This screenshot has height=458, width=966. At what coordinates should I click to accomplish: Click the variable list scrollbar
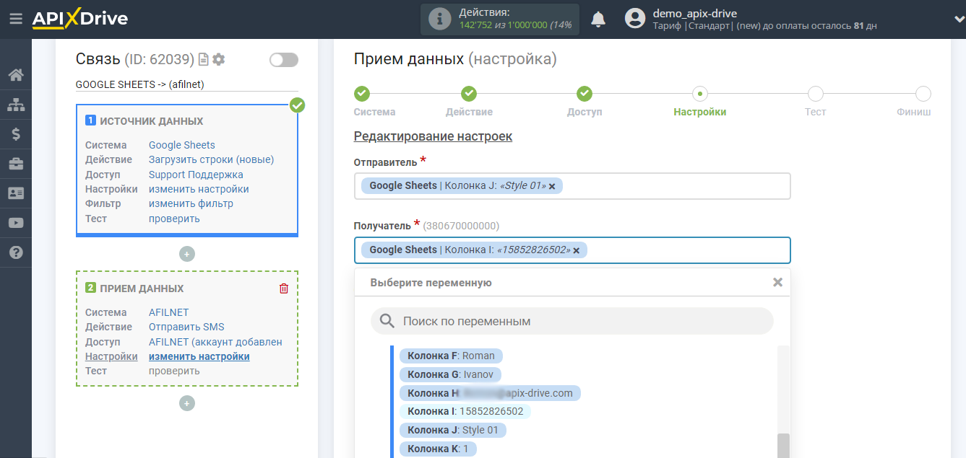783,446
